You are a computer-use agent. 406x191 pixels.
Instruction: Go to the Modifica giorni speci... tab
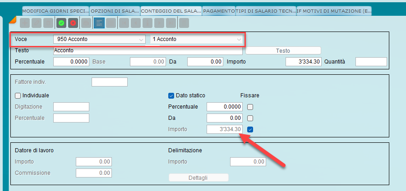55,10
